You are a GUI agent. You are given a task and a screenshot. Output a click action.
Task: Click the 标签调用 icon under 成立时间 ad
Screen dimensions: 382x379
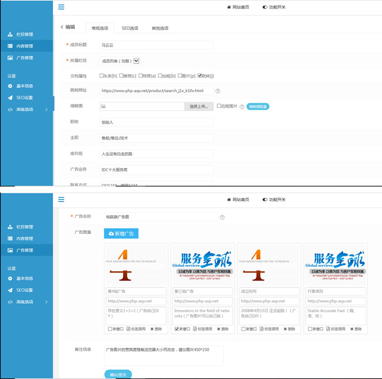(x=261, y=329)
